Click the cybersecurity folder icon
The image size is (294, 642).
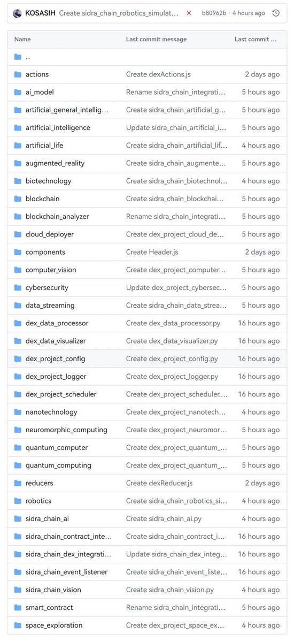point(18,287)
